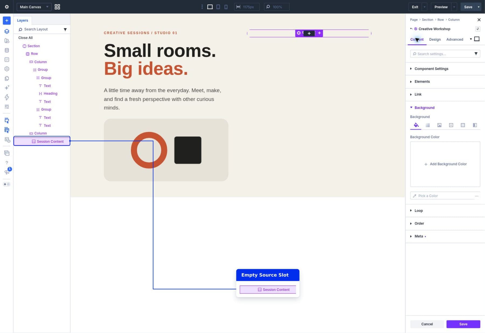Select the background image tab icon
The height and width of the screenshot is (333, 485).
[439, 125]
